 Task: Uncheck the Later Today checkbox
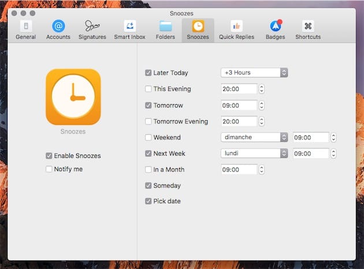tap(148, 73)
